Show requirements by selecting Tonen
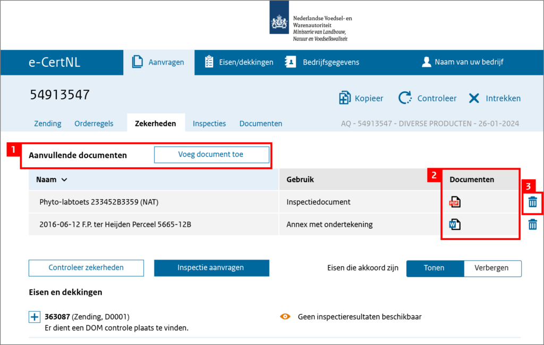Image resolution: width=544 pixels, height=345 pixels. (435, 269)
